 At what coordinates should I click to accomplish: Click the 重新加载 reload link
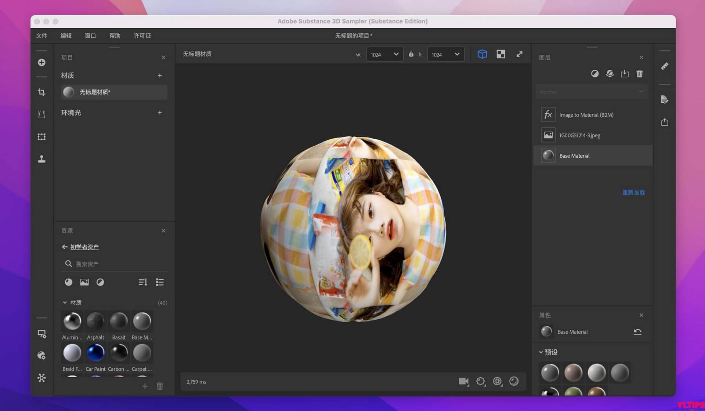click(633, 192)
